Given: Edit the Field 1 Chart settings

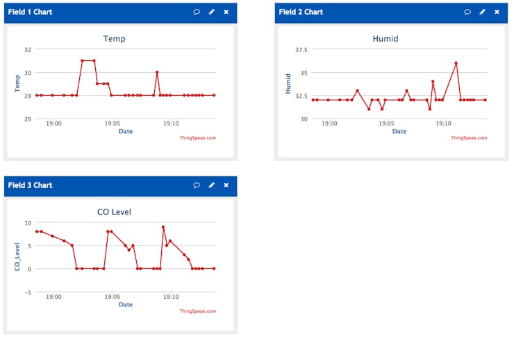Looking at the screenshot, I should click(x=212, y=12).
